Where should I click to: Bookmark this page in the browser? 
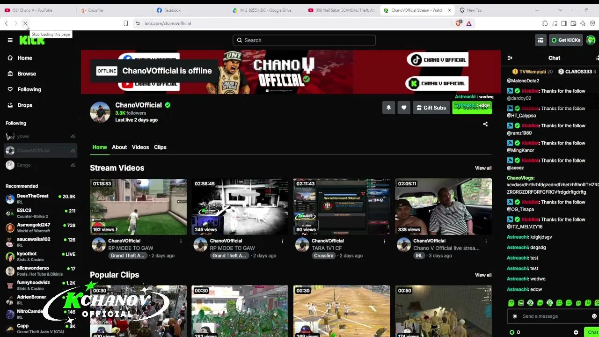125,23
